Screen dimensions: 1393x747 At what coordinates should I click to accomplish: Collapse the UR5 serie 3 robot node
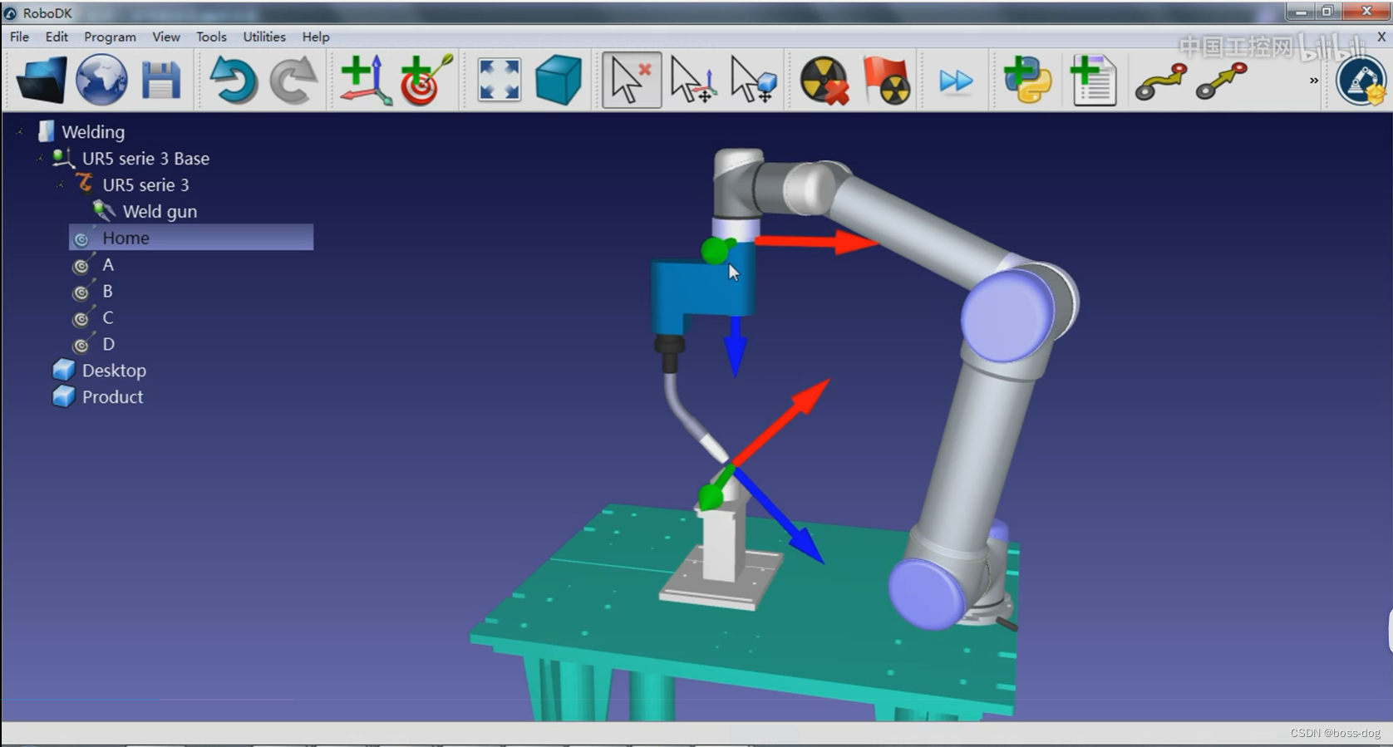tap(61, 184)
